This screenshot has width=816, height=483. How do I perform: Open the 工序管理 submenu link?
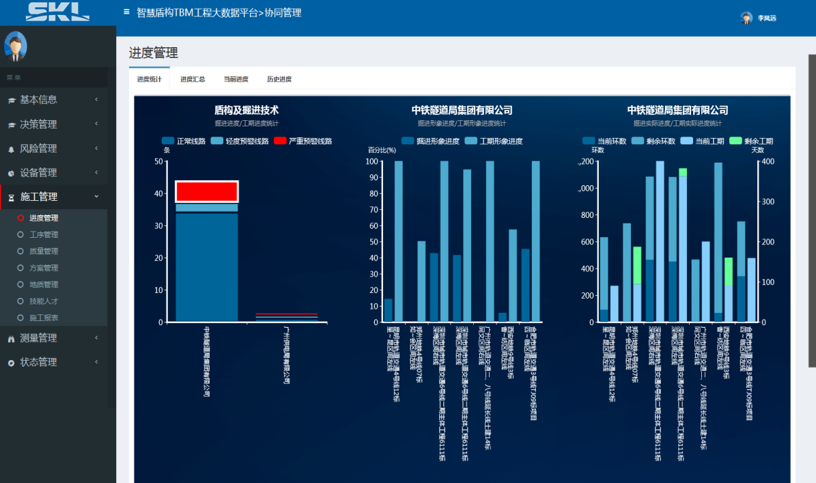44,235
